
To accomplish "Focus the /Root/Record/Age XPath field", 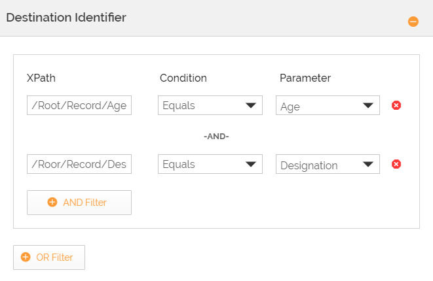I will tap(79, 106).
